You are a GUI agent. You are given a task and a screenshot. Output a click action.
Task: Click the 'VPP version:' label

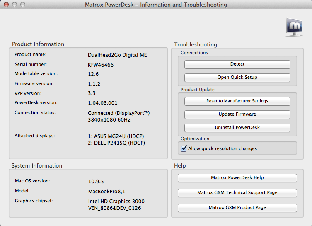click(28, 93)
